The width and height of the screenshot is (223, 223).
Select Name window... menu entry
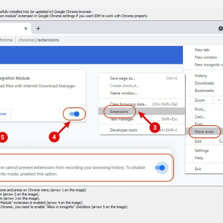point(124,93)
